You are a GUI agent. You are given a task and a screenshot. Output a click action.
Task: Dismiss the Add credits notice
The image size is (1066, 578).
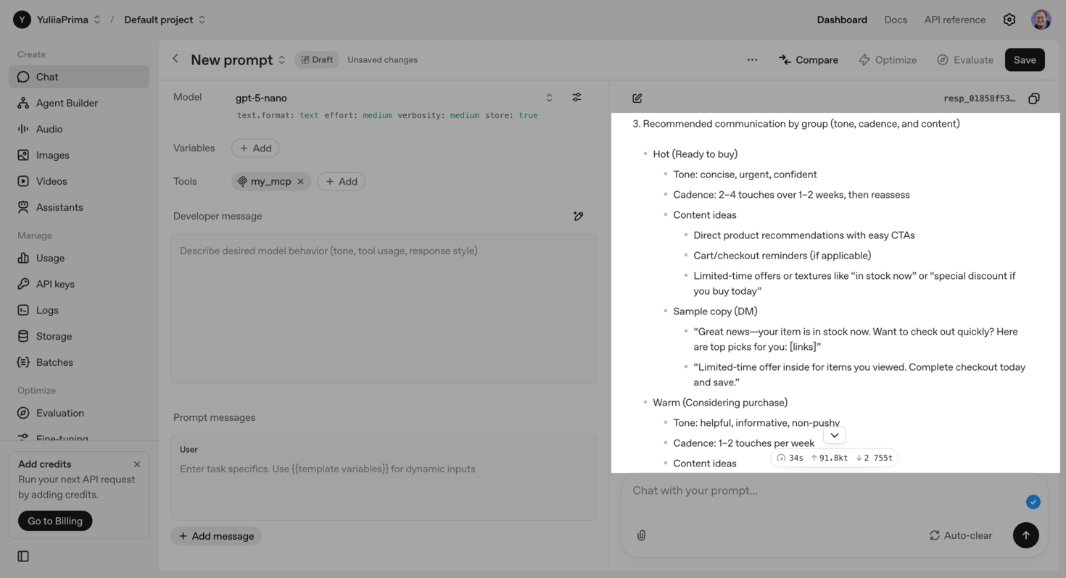tap(137, 464)
